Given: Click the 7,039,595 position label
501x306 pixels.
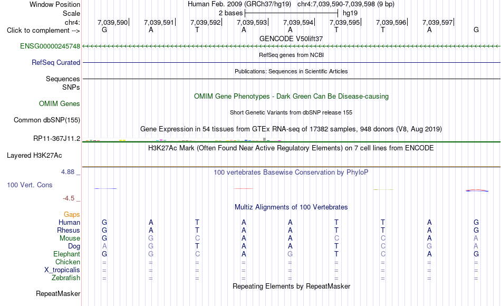Looking at the screenshot, I should tap(344, 22).
